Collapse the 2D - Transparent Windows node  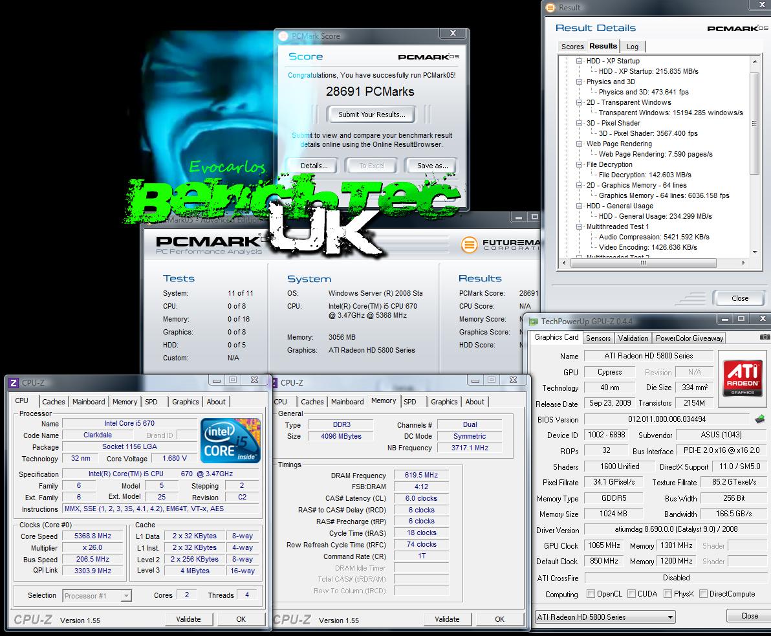580,102
